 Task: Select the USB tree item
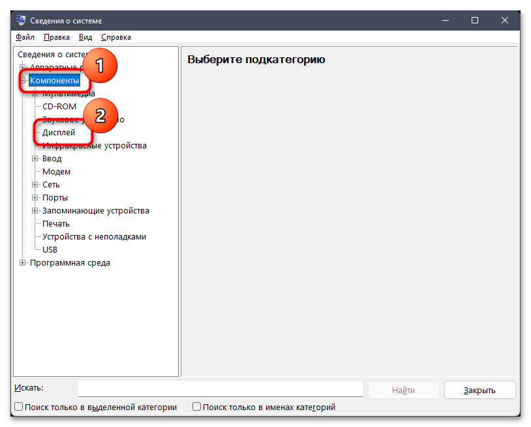coord(50,250)
